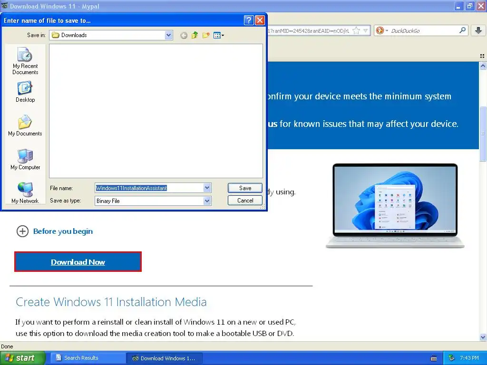Click the 7:43 PM clock

pyautogui.click(x=469, y=358)
